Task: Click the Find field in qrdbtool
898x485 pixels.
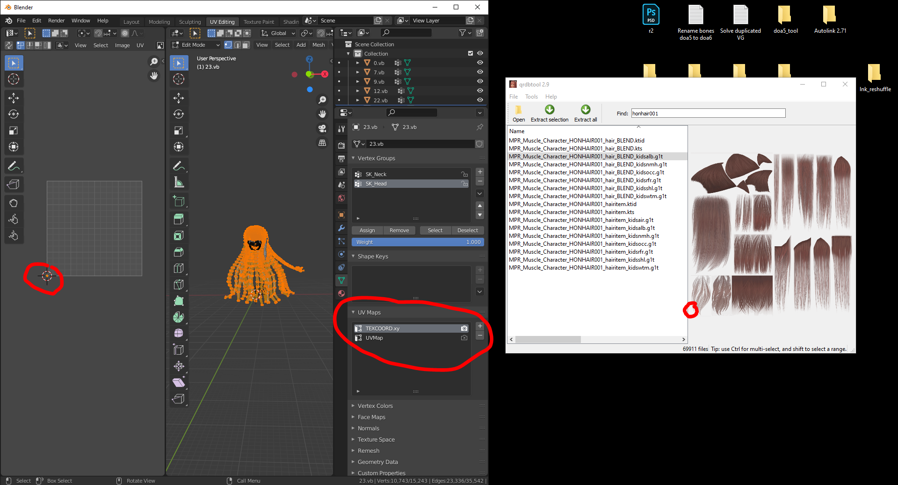Action: click(x=708, y=113)
